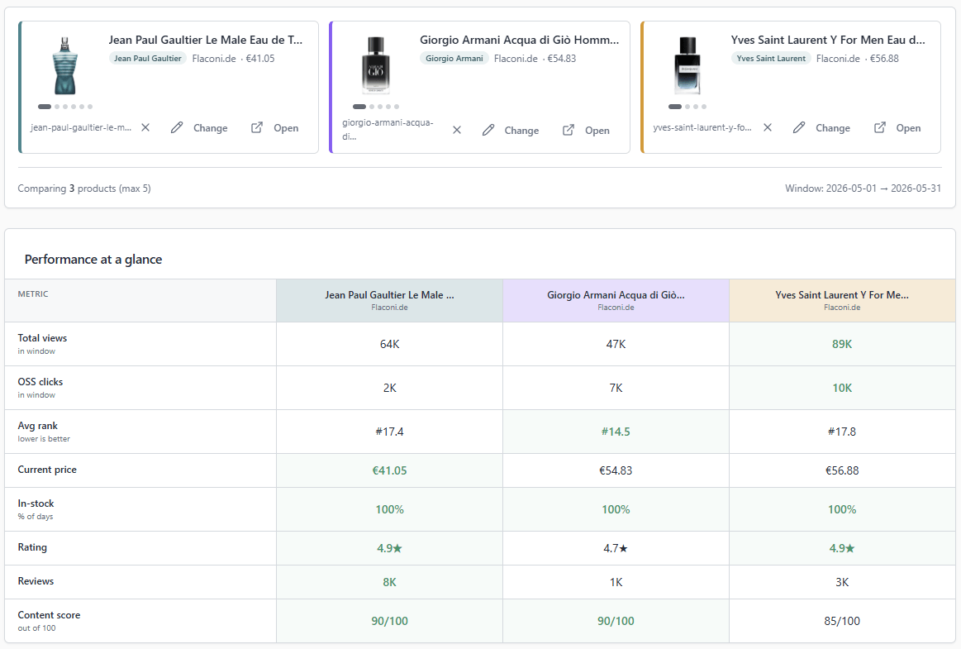
Task: Click the Content score row label
Action: 49,614
